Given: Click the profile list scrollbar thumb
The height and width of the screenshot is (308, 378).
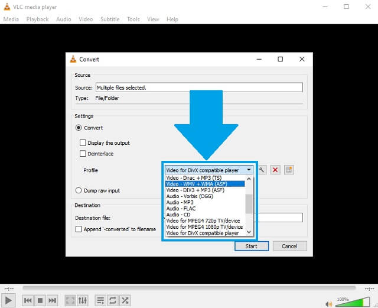Looking at the screenshot, I should click(x=249, y=204).
